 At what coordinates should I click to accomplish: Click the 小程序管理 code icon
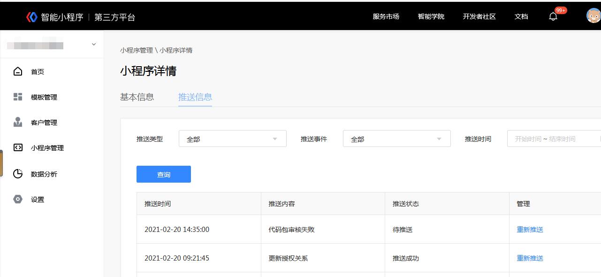pos(18,147)
